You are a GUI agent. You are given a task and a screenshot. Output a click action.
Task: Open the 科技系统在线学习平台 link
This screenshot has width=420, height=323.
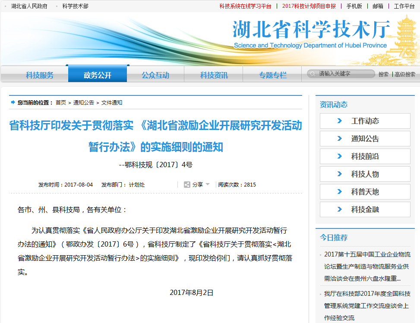(x=245, y=6)
